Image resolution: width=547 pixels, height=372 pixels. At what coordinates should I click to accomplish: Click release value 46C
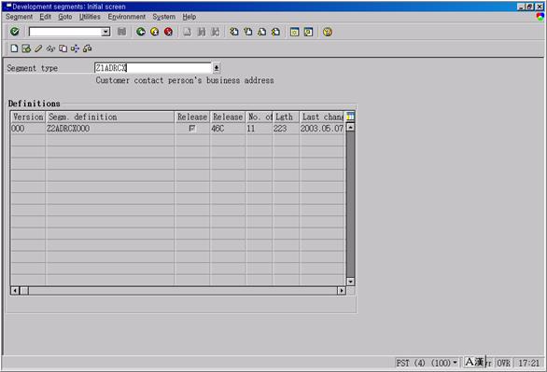(228, 129)
